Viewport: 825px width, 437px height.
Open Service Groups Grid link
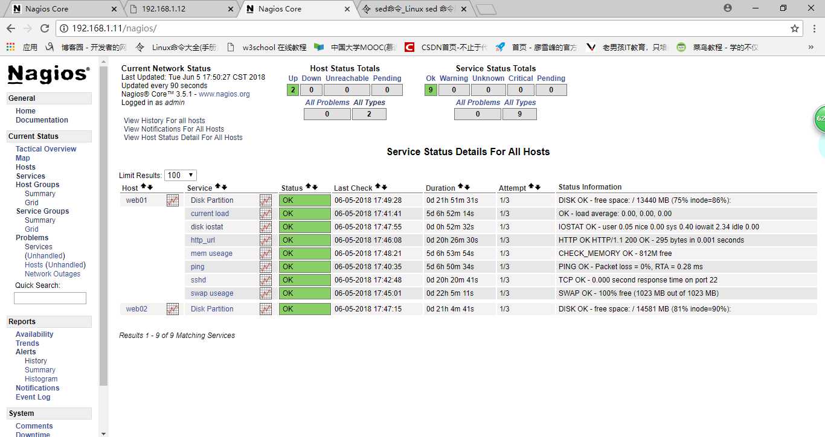[31, 229]
